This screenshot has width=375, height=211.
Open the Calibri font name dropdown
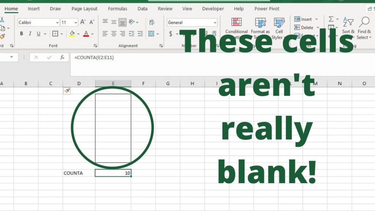57,23
